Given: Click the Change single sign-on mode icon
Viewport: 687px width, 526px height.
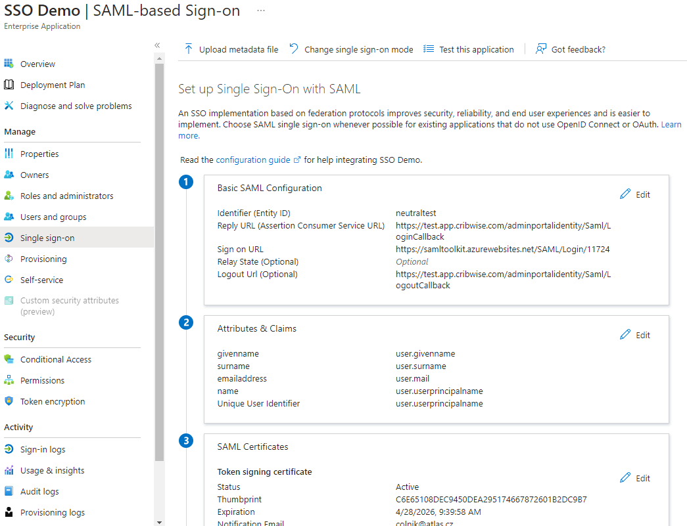Looking at the screenshot, I should coord(294,49).
